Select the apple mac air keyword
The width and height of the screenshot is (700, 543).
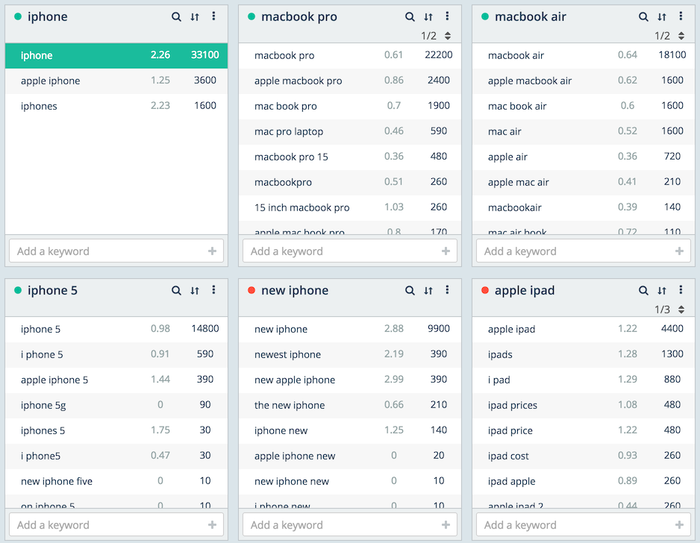tap(584, 182)
